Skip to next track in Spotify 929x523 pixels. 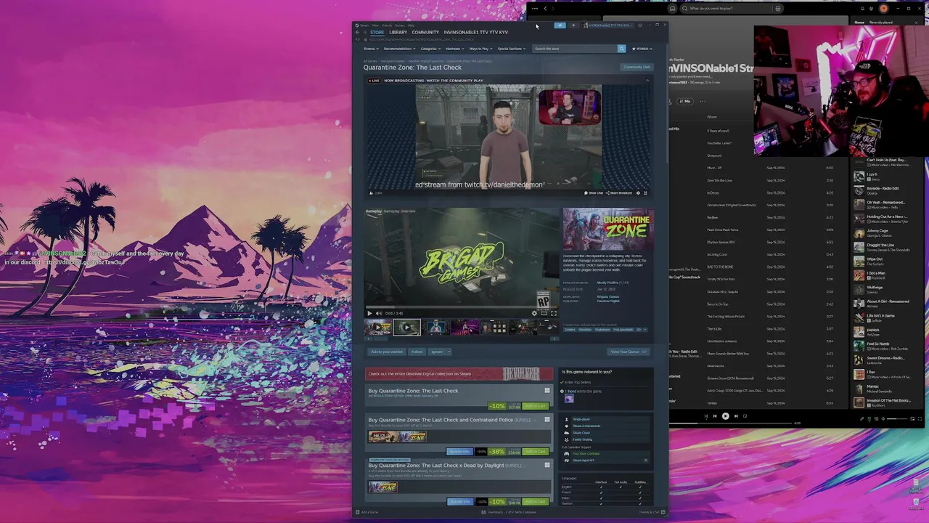[x=736, y=416]
